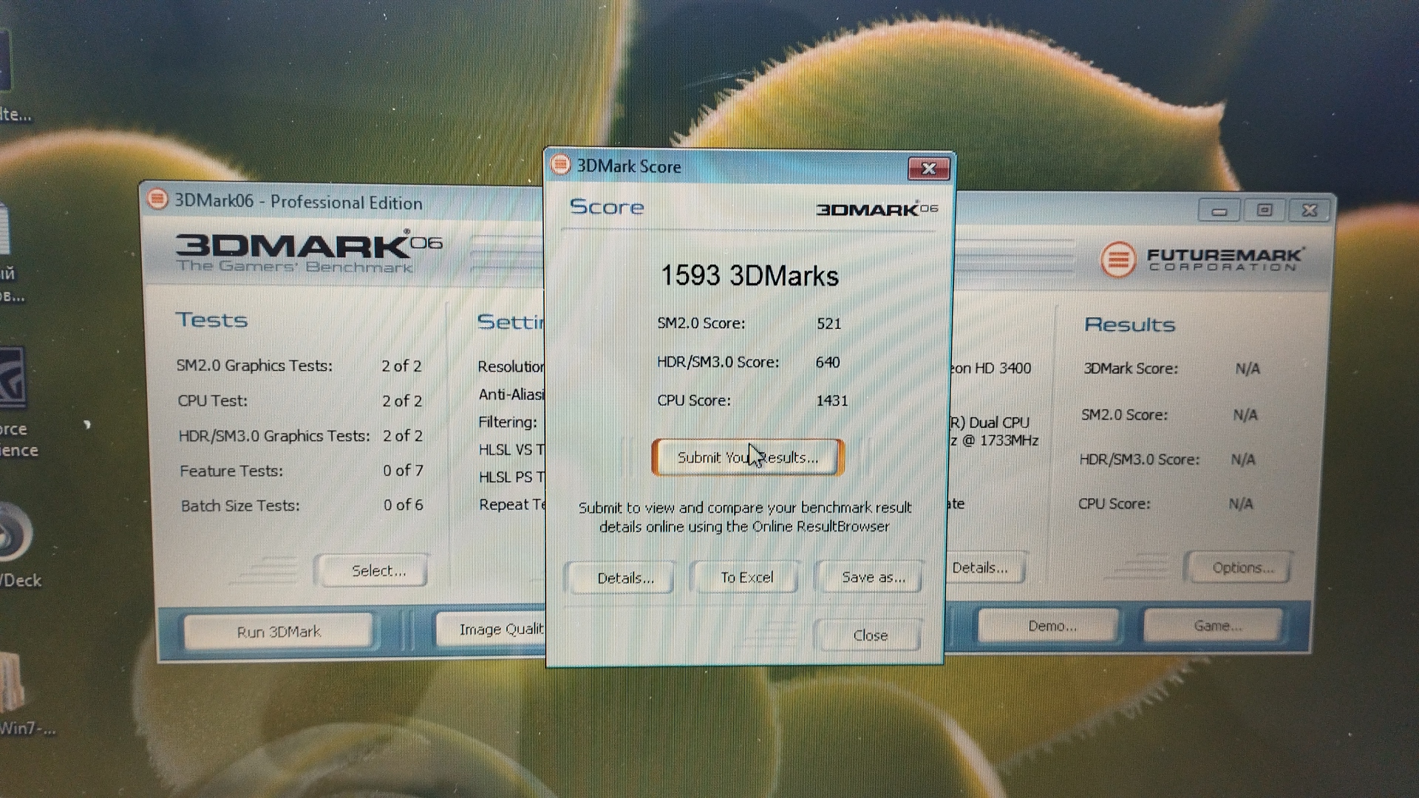Click Run 3DMark button

pos(279,632)
